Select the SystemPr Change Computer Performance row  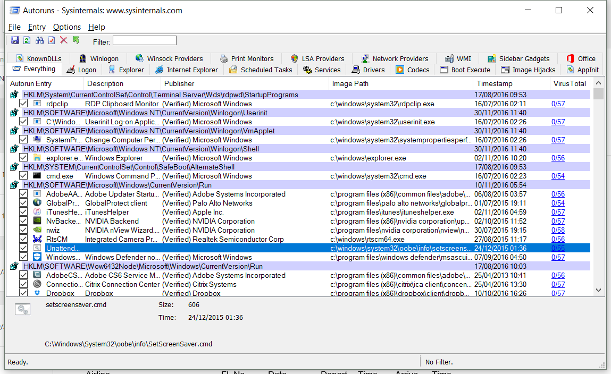coord(299,140)
